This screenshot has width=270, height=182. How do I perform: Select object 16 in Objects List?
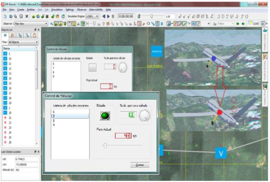click(19, 88)
